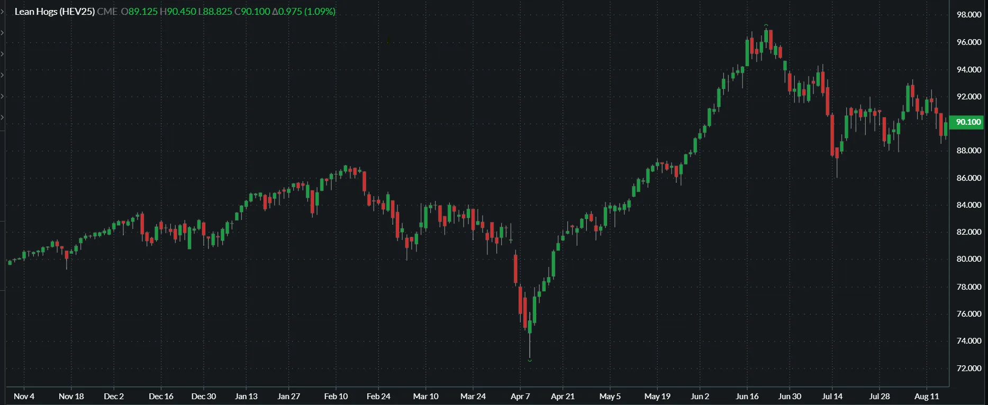Click the Nov 4 date on time axis

tap(24, 397)
